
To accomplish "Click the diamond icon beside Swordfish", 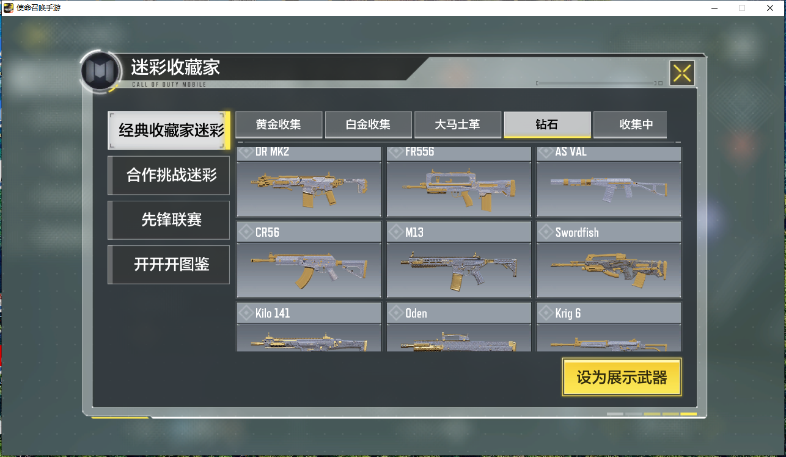I will click(x=546, y=232).
